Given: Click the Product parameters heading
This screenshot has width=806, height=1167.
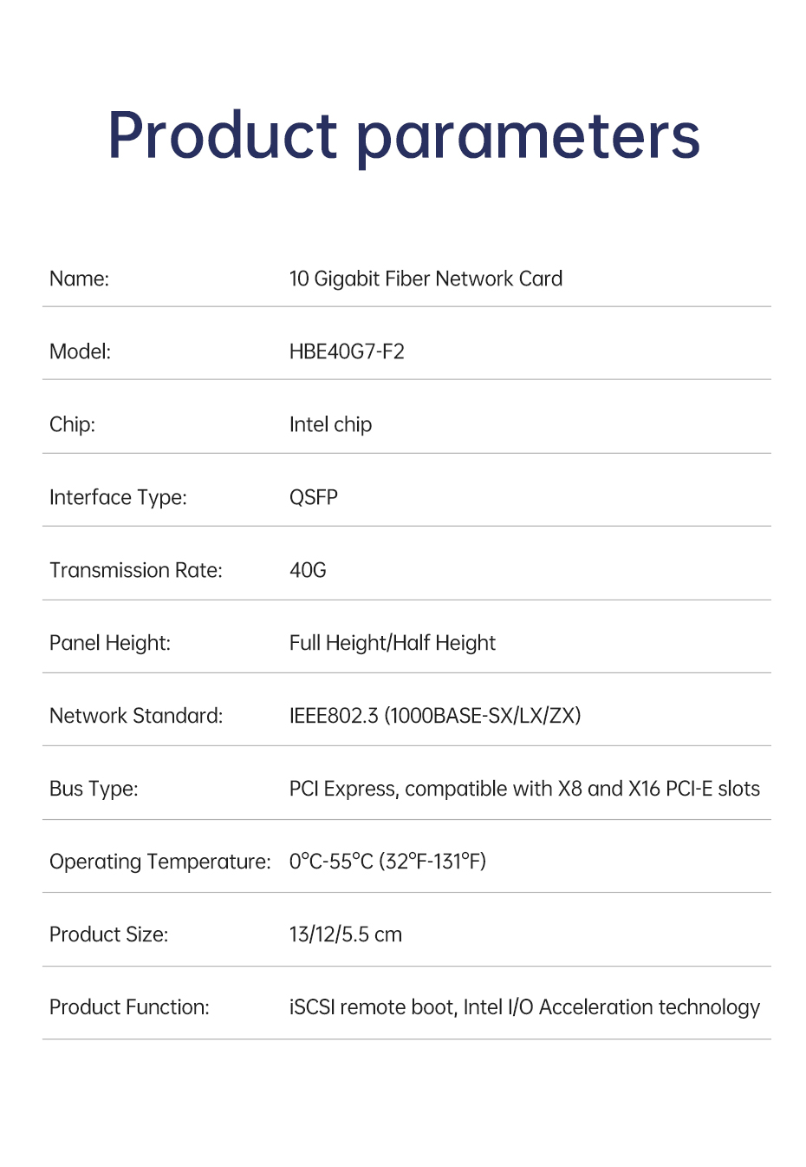Looking at the screenshot, I should tap(404, 136).
